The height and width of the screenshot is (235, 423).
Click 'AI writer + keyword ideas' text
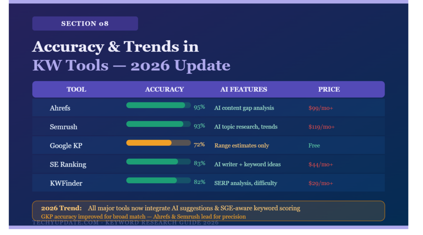pyautogui.click(x=247, y=164)
